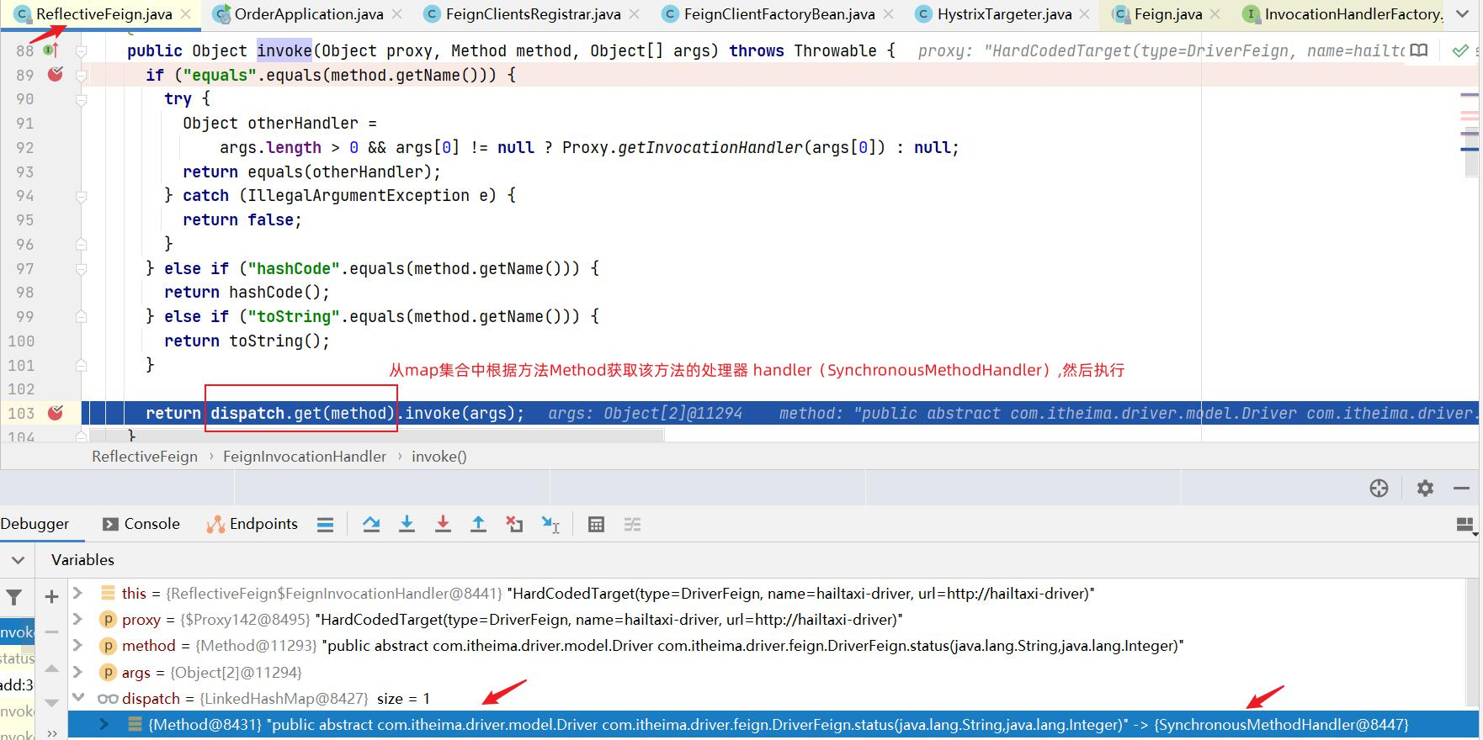Viewport: 1483px width, 740px height.
Task: Click the green inspection checkmark icon
Action: pos(1460,50)
